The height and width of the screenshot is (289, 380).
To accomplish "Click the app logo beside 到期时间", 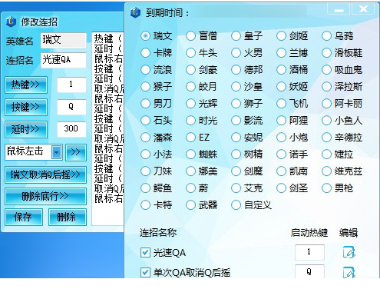I will 135,12.
